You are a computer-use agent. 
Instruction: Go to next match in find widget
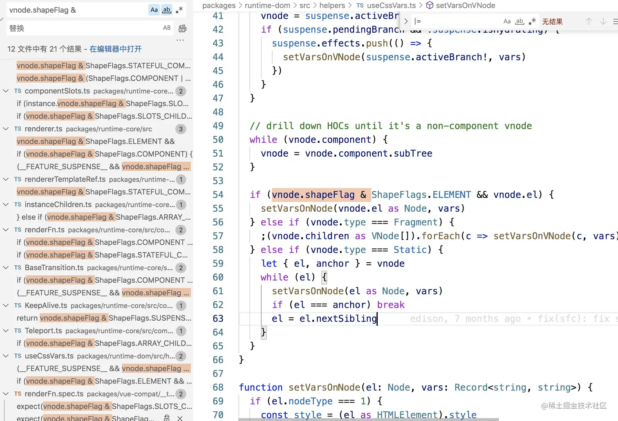click(603, 21)
